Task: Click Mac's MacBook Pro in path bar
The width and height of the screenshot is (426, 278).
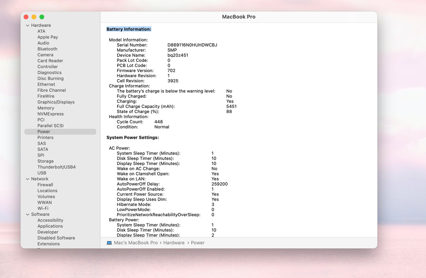Action: point(136,243)
